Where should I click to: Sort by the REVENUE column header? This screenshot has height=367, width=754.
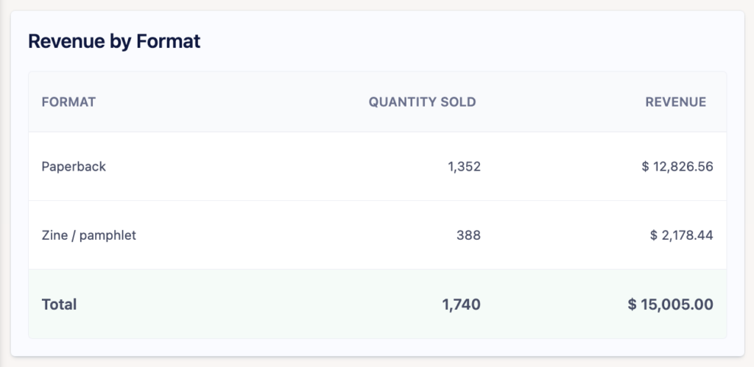(x=675, y=102)
